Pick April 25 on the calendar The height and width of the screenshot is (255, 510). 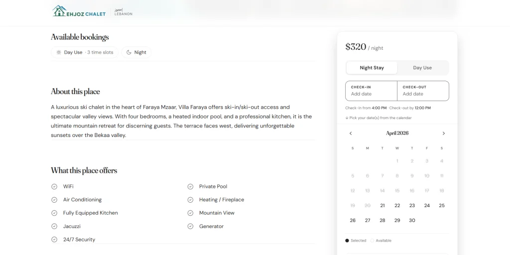tap(442, 205)
